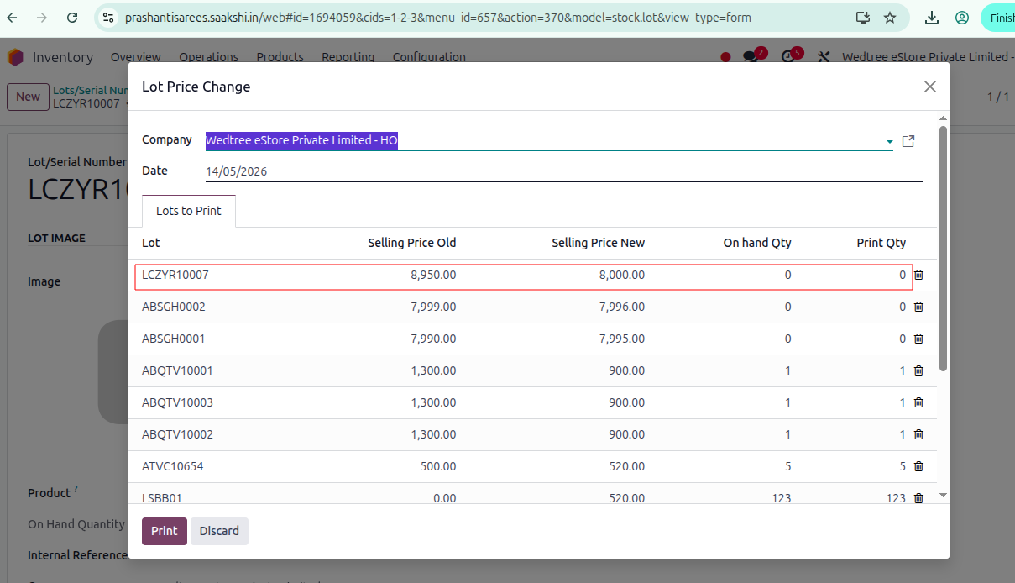Click the Finish update browser button
This screenshot has width=1015, height=583.
click(x=997, y=18)
